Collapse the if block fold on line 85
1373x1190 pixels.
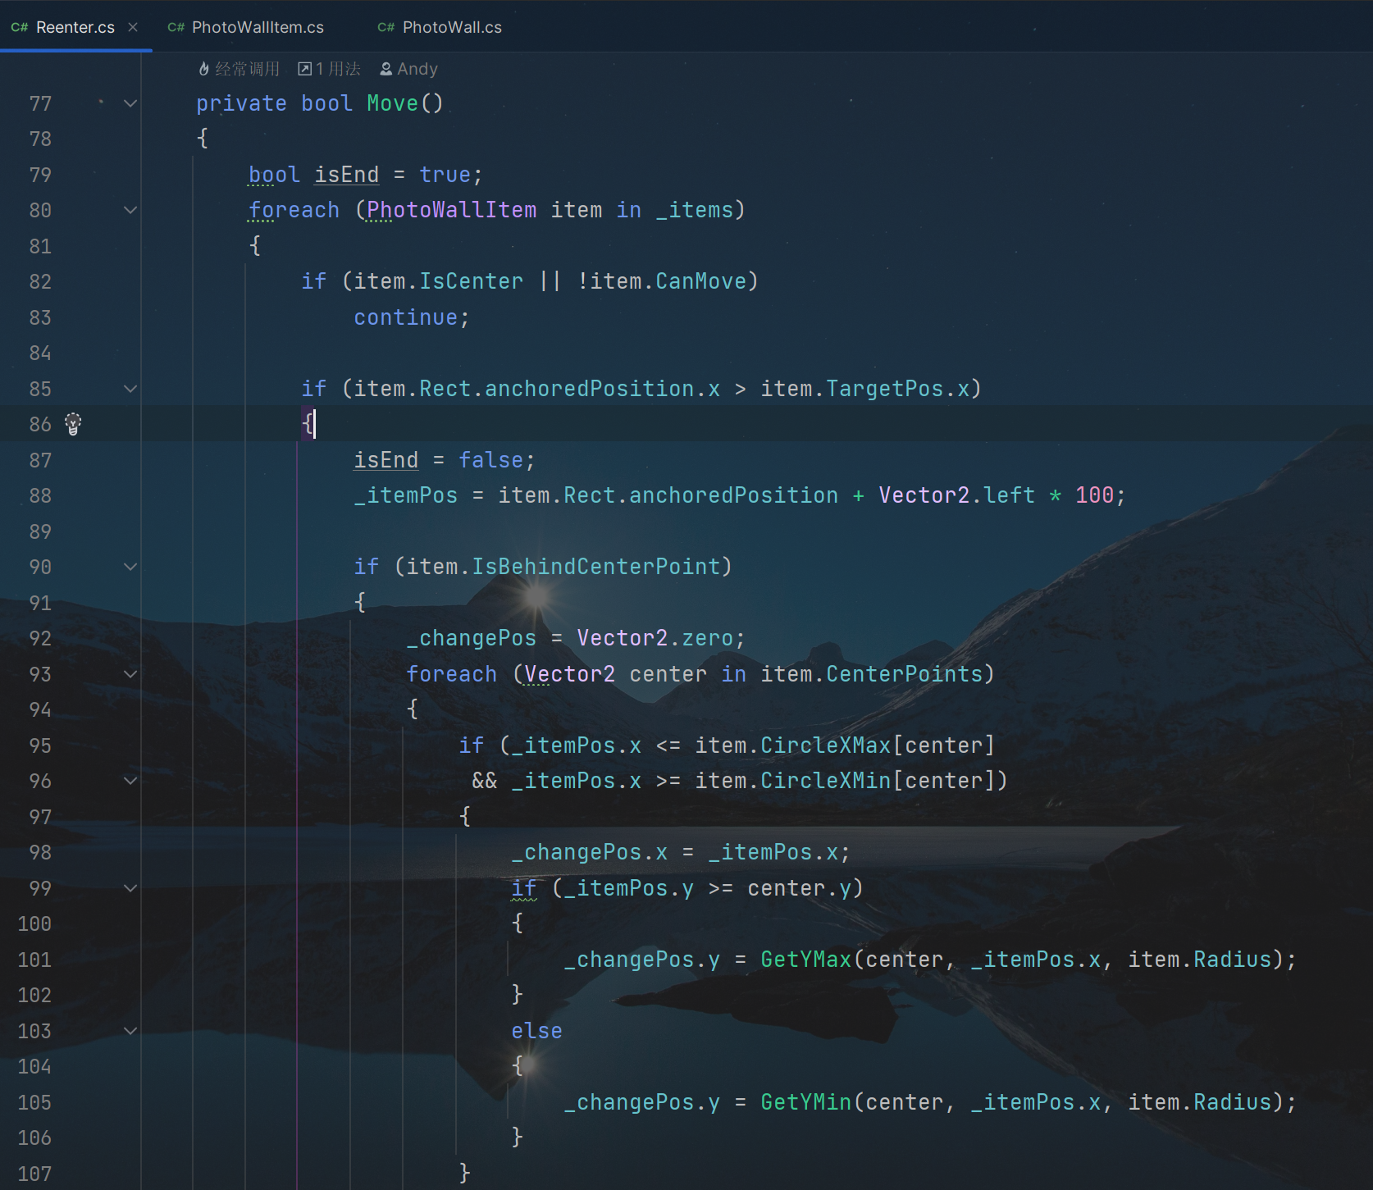click(x=130, y=389)
